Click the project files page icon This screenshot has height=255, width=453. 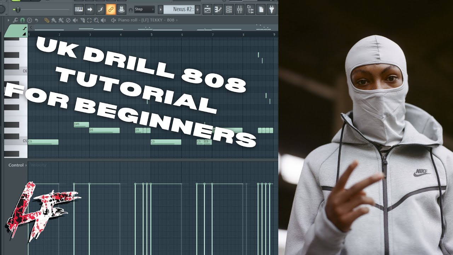(x=261, y=10)
